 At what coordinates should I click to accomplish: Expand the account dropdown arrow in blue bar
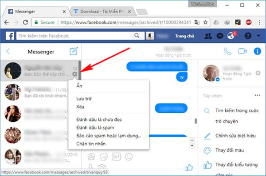(x=258, y=36)
